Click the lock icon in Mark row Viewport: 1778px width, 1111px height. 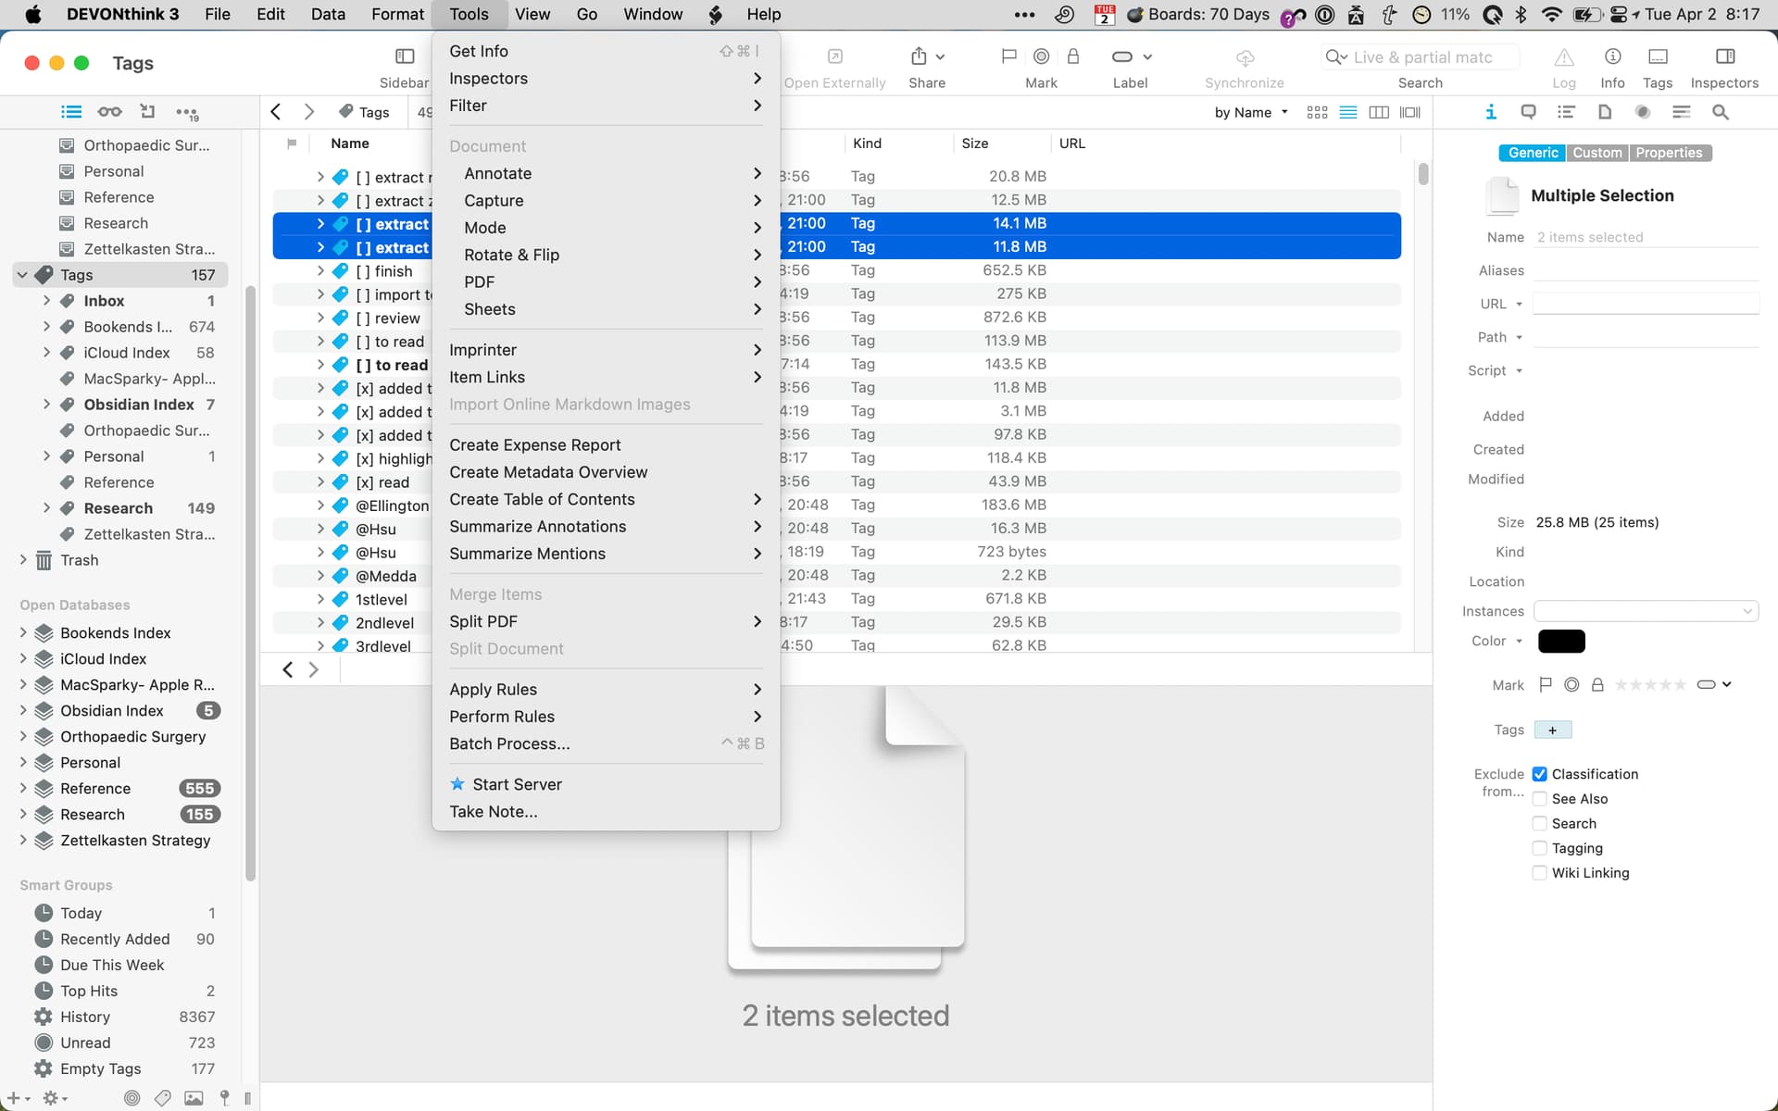coord(1596,685)
